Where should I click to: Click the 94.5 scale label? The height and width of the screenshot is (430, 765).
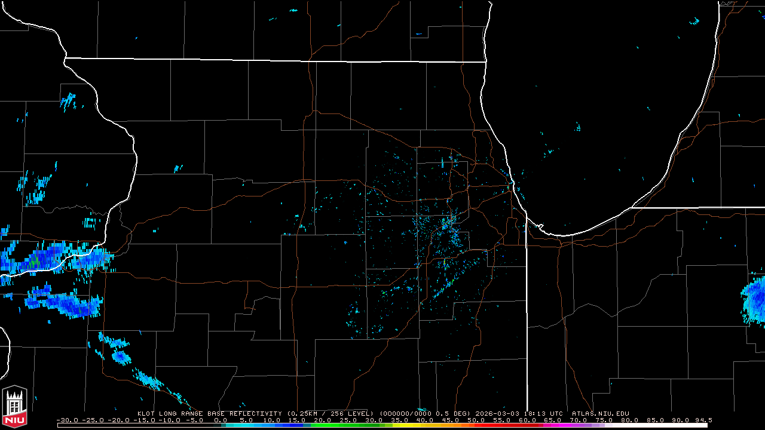coord(703,420)
